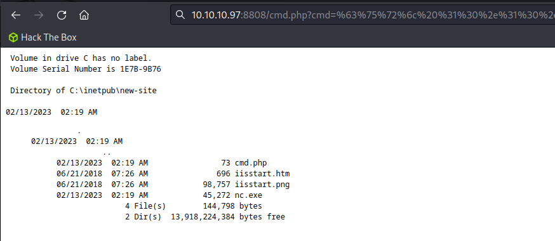
Task: Click the forward navigation arrow
Action: pos(39,15)
